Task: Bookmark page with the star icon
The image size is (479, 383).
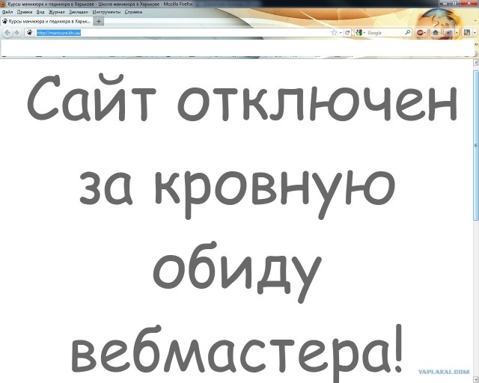Action: [334, 32]
